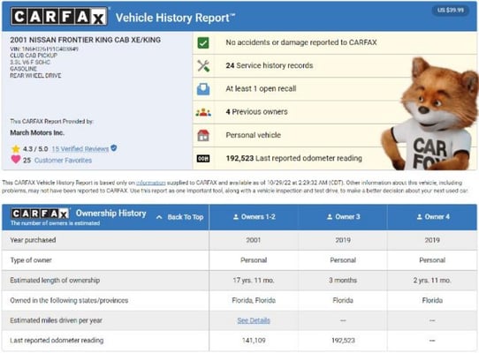Viewport: 479px width, 353px height.
Task: Click the Owner 3 person icon
Action: coord(330,217)
